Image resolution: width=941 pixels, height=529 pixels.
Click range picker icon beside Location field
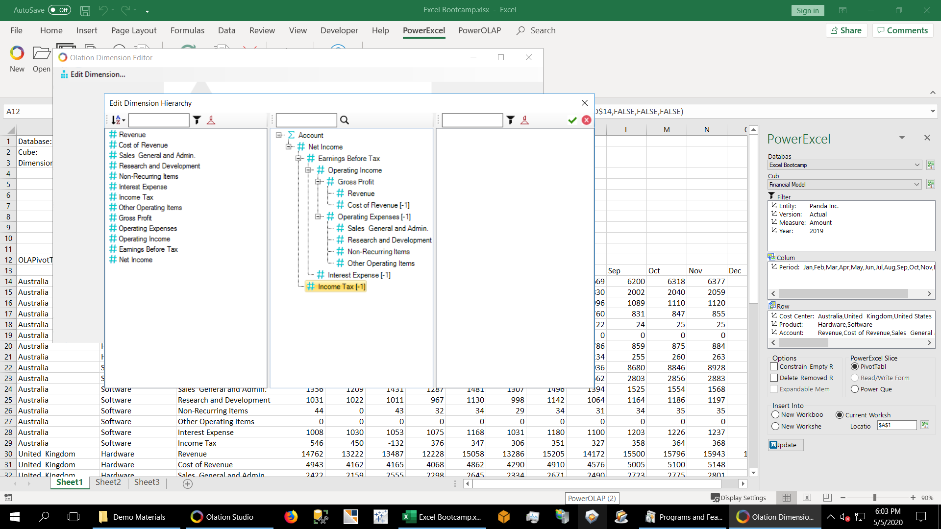pyautogui.click(x=925, y=425)
